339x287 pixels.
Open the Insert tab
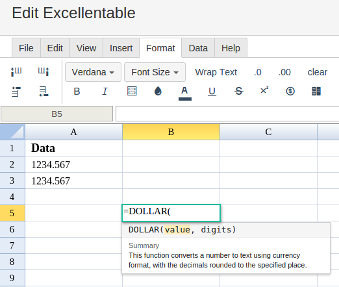(x=121, y=48)
